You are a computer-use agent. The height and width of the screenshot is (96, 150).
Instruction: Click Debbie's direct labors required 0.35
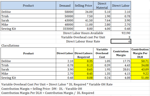click(84, 61)
